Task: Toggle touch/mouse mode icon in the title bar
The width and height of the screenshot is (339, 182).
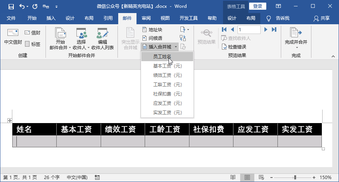Action: coord(45,6)
